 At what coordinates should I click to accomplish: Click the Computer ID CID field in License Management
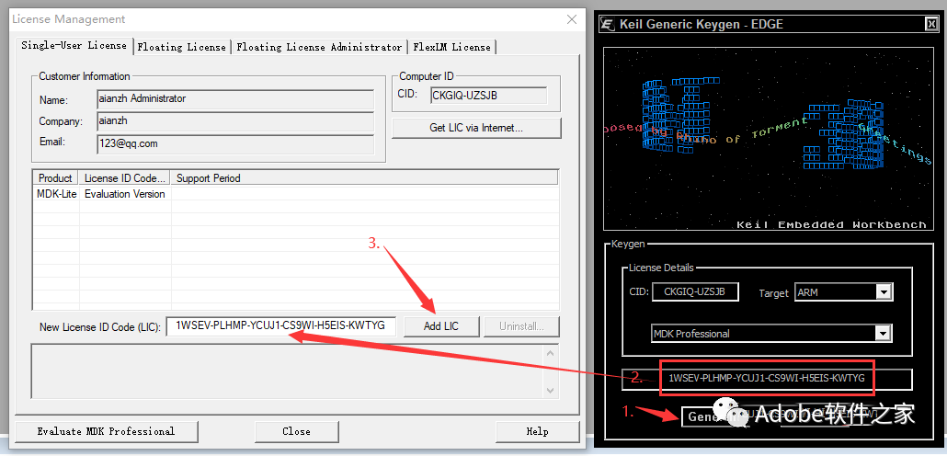488,96
